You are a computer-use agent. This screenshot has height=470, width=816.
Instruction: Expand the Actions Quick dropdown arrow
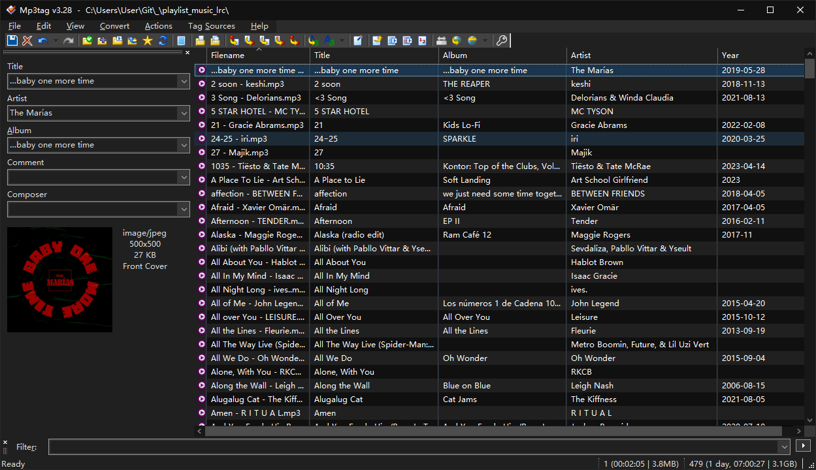pos(342,40)
